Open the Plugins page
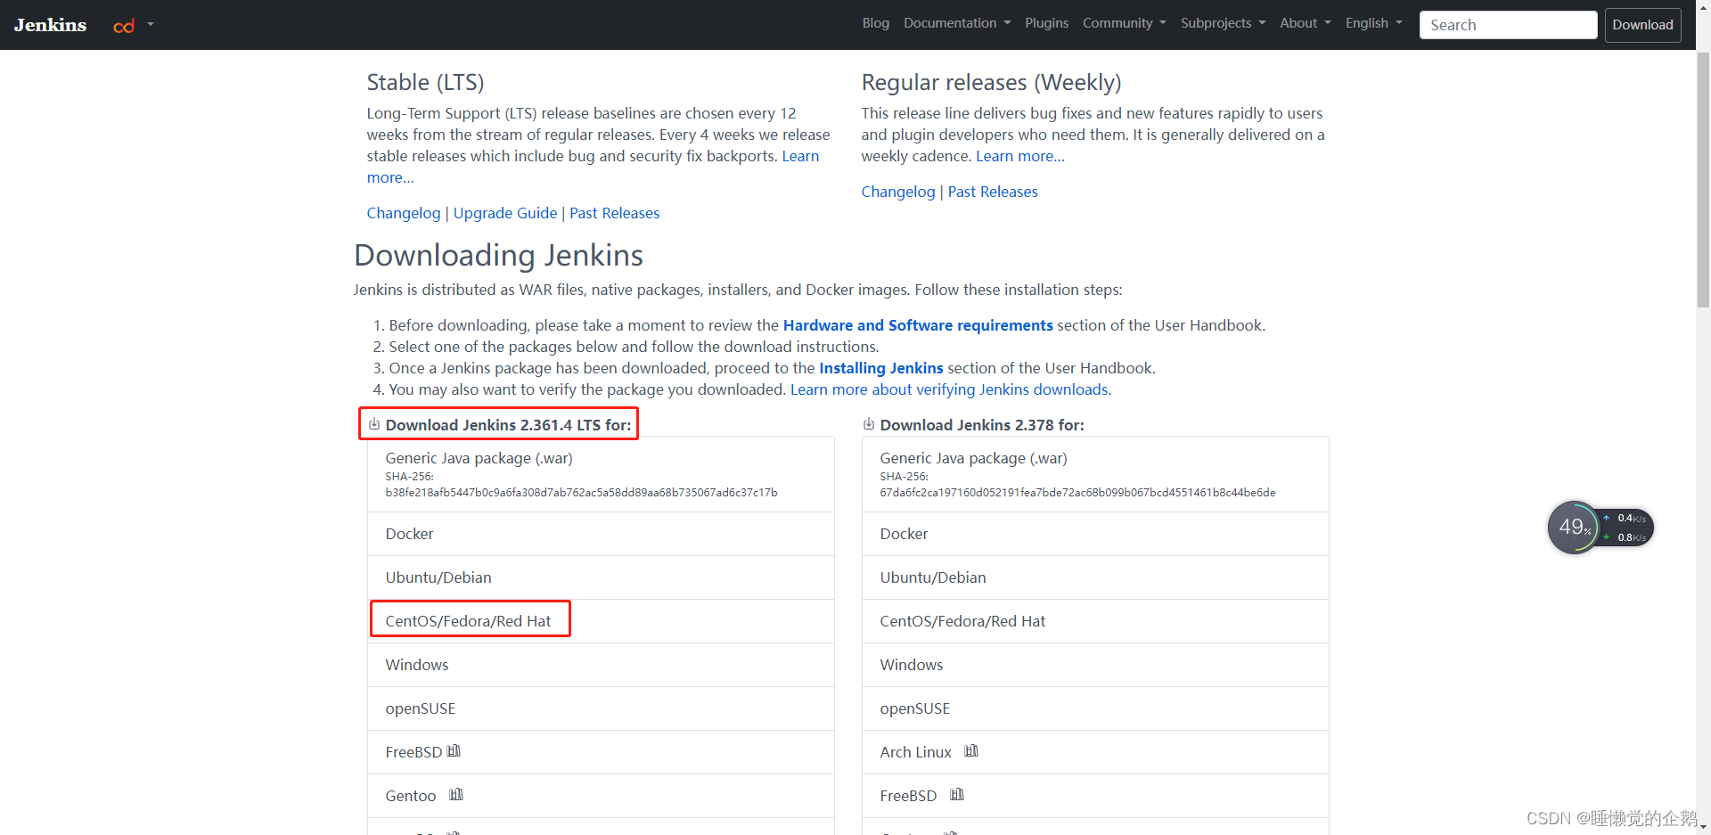The height and width of the screenshot is (835, 1711). (1046, 23)
